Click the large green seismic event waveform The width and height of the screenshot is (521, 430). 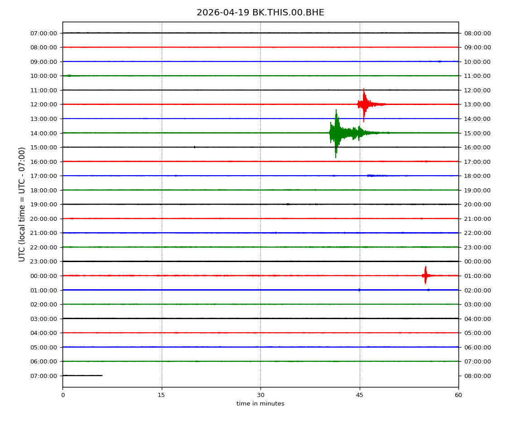tap(336, 133)
